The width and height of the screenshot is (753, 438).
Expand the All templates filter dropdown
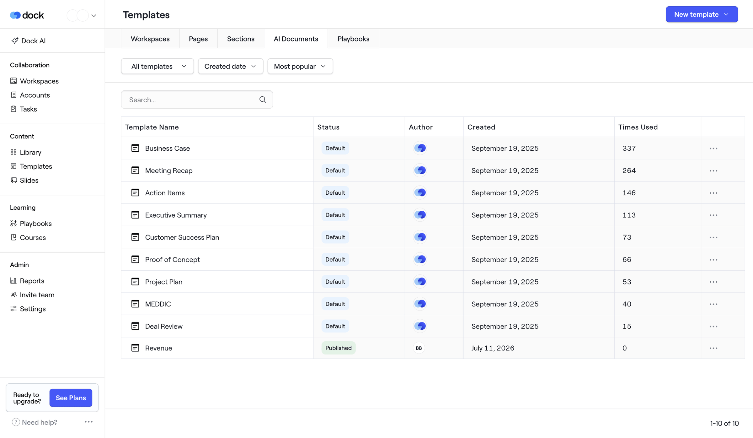tap(158, 66)
